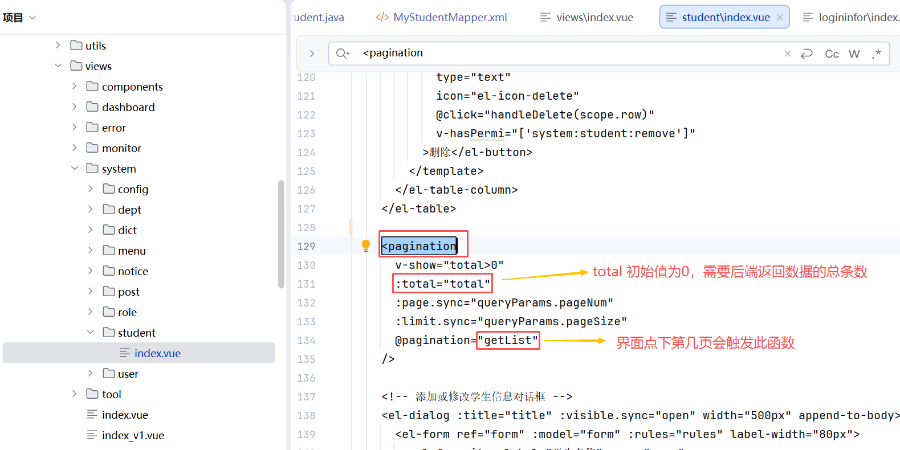900x450 pixels.
Task: Click the :total="total" attribute code
Action: tap(443, 284)
